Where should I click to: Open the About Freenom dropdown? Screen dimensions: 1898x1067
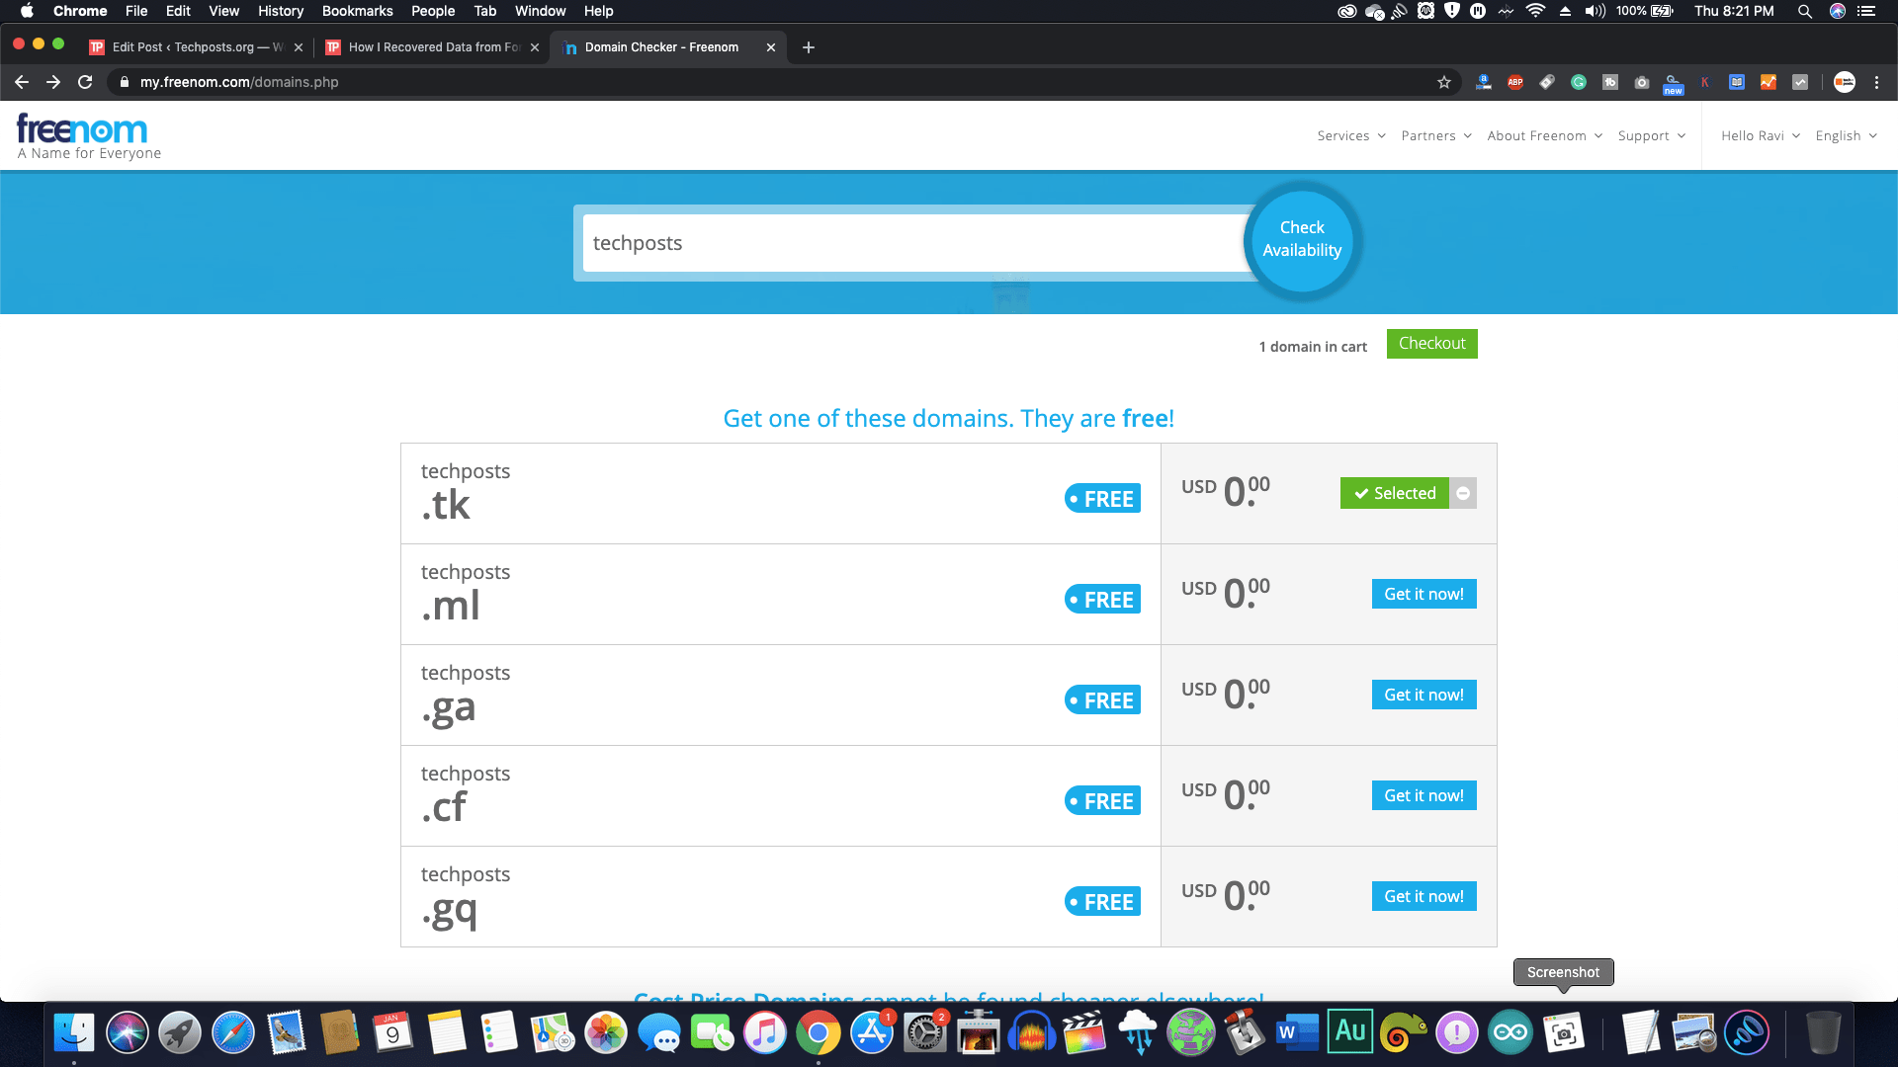tap(1544, 135)
